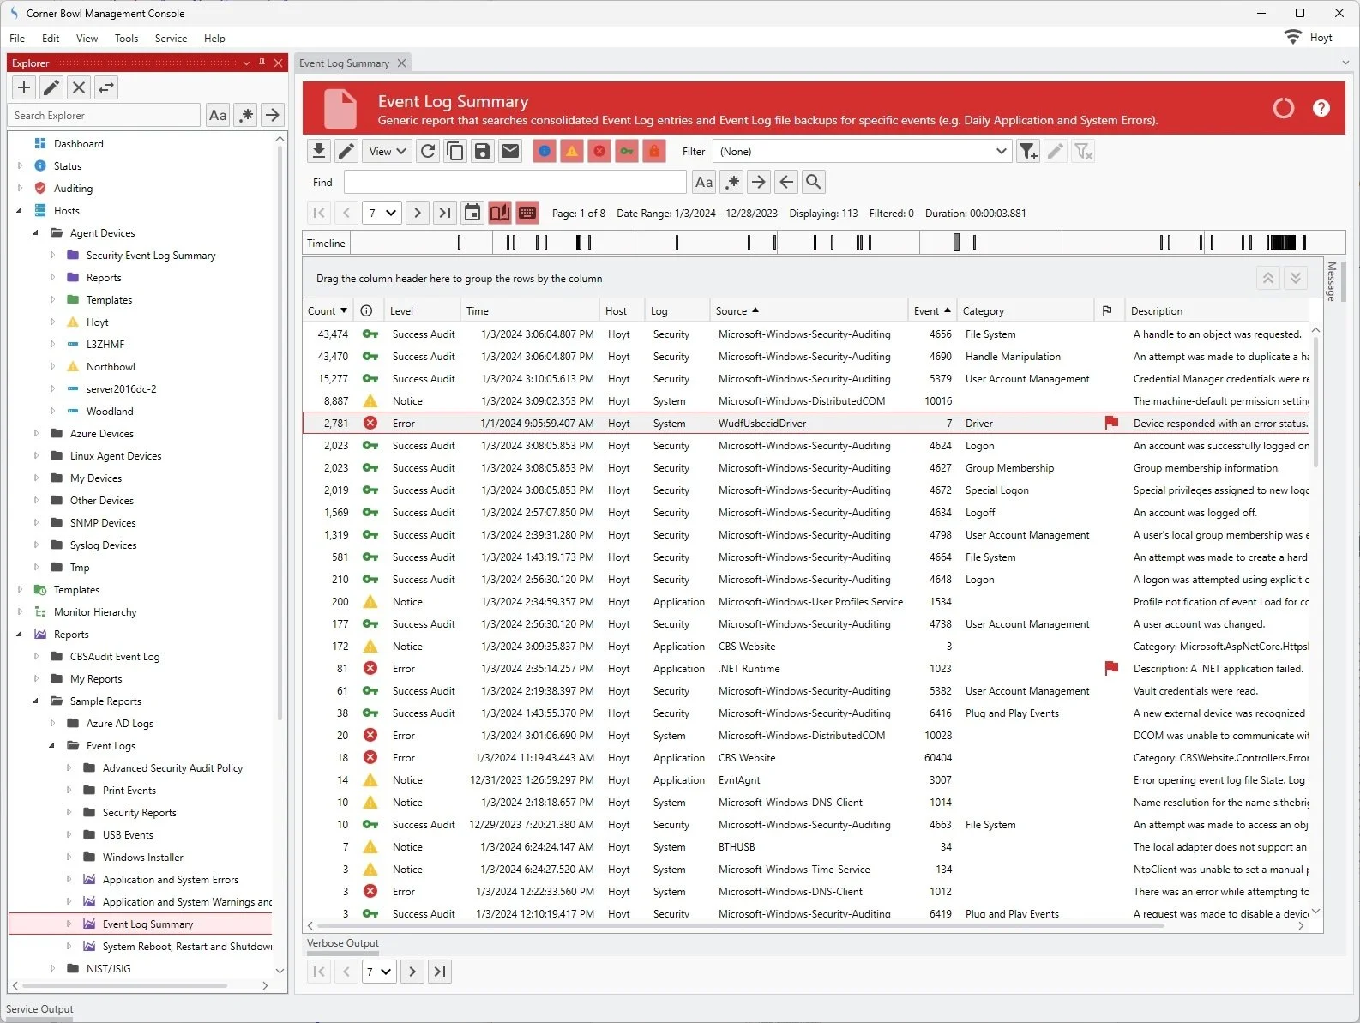Toggle match case in Search Explorer
Screen dimensions: 1360x1023
click(x=218, y=115)
